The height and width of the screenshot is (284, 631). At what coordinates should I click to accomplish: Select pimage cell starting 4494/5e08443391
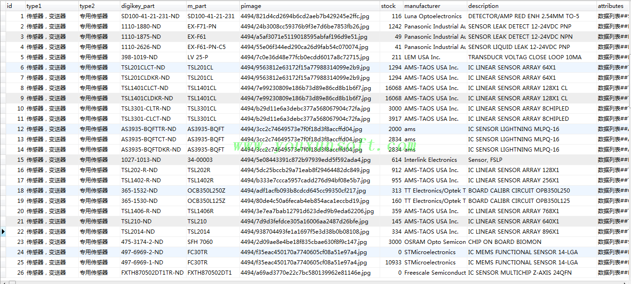point(309,160)
